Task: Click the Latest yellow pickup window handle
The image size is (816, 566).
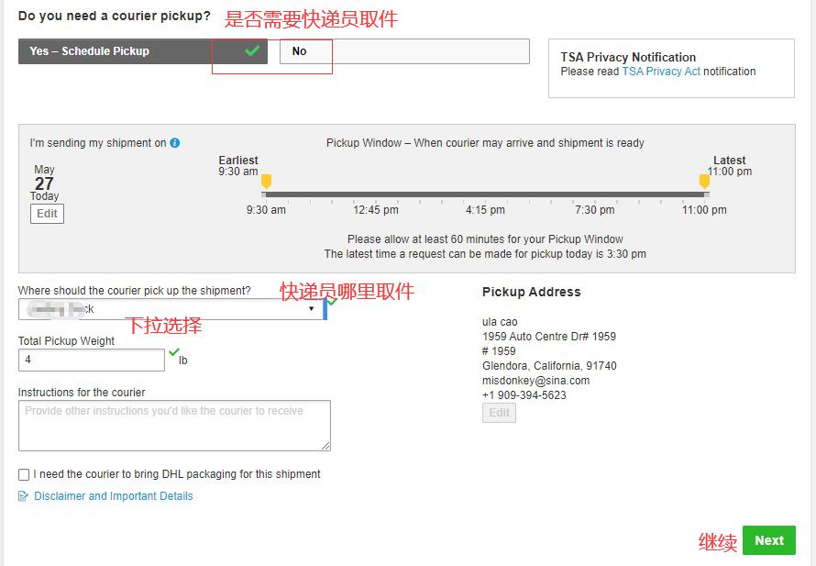Action: coord(704,182)
